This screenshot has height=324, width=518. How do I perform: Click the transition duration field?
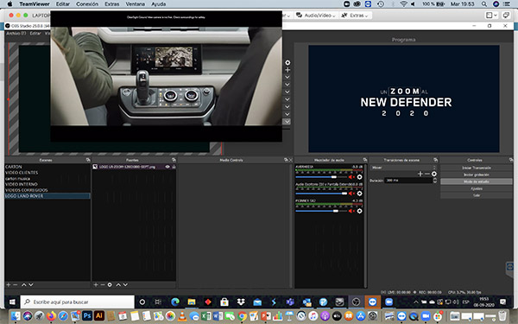pyautogui.click(x=408, y=181)
